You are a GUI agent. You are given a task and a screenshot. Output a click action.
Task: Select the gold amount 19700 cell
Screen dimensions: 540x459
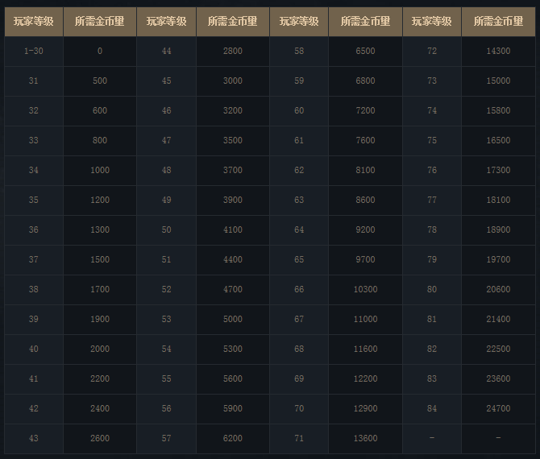(498, 259)
